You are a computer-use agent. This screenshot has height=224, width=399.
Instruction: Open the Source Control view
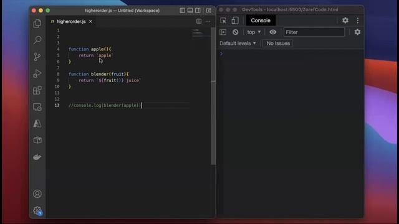37,57
